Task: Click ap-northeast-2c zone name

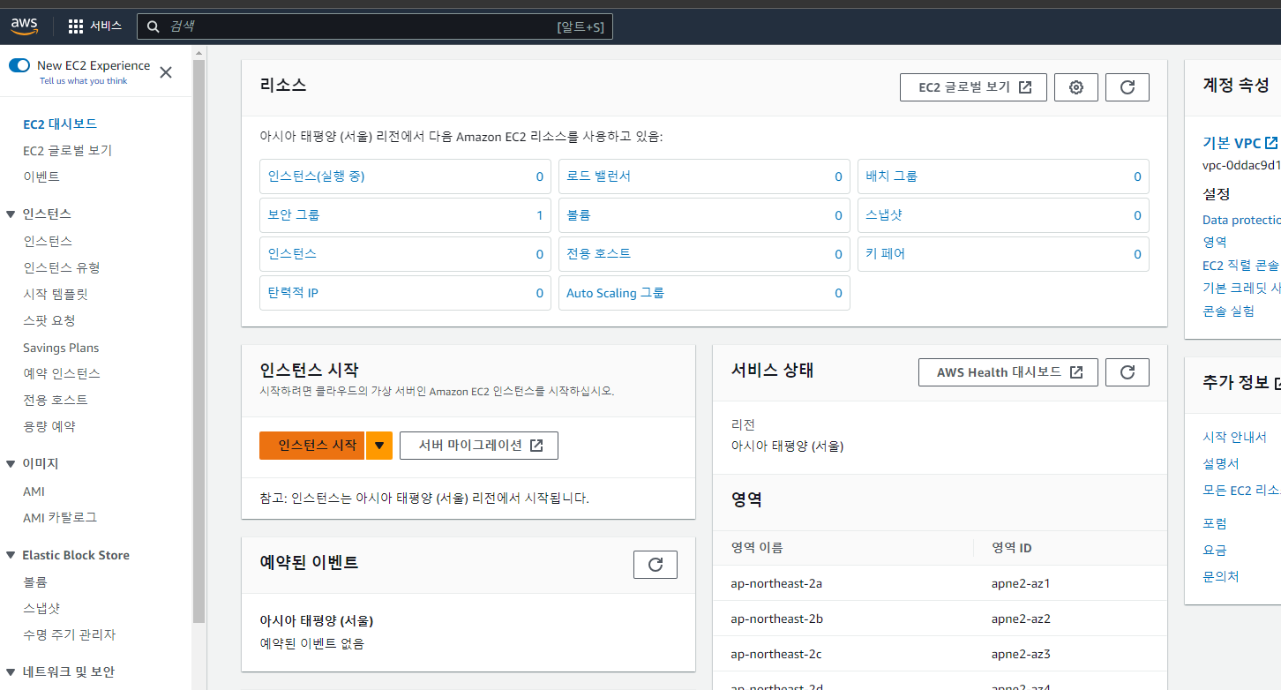Action: (x=776, y=654)
